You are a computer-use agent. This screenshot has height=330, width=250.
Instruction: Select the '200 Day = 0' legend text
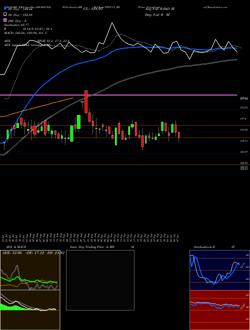click(17, 21)
